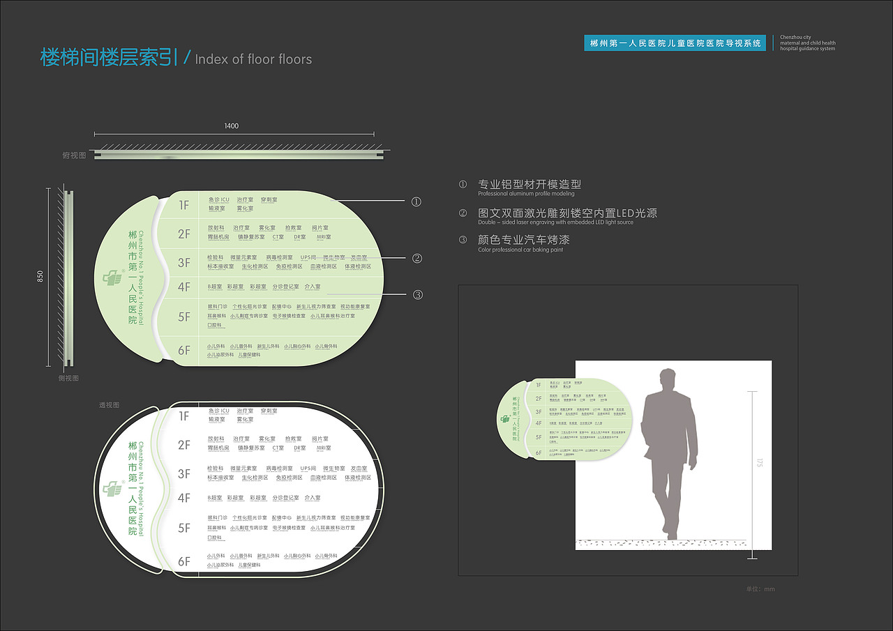Click '3F' on the green sign

(x=184, y=263)
